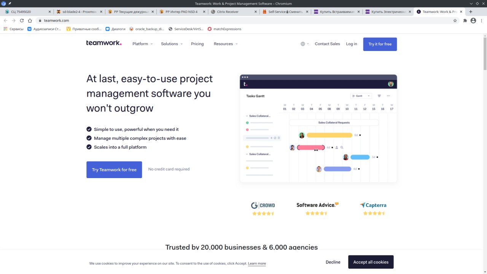Screen dimensions: 487x274
Task: Expand the Resources navigation menu
Action: (x=226, y=44)
